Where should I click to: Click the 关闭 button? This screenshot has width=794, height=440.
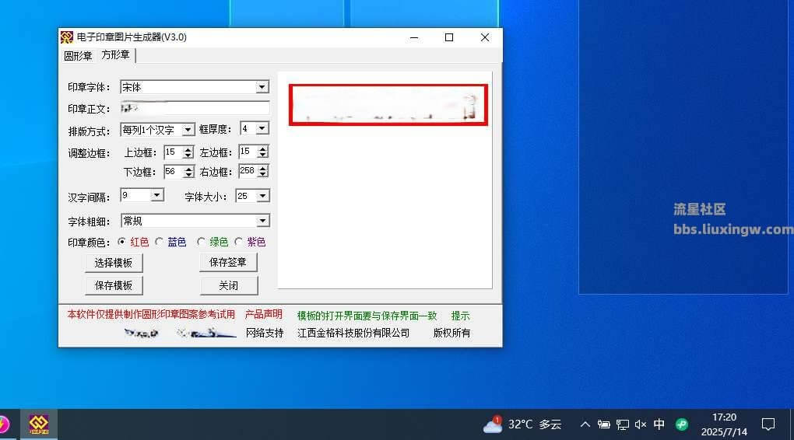228,285
